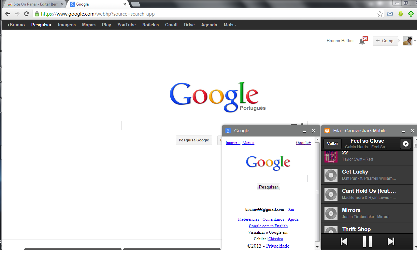Open the Privacidade link
The image size is (417, 260).
tap(278, 246)
